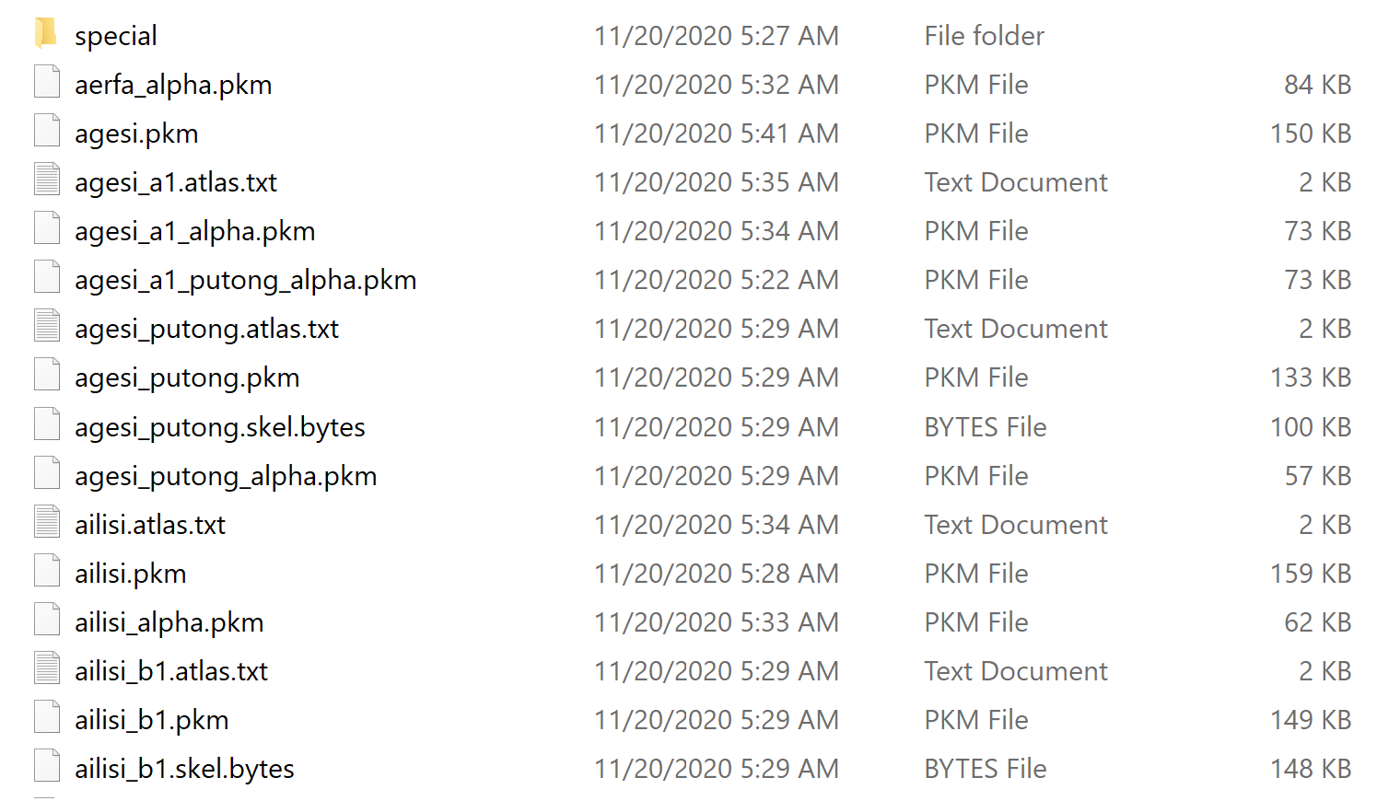Select file named agesi_a1_alpha.pkm

point(194,231)
